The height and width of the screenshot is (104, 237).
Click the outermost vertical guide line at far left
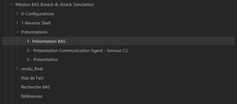pos(6,52)
